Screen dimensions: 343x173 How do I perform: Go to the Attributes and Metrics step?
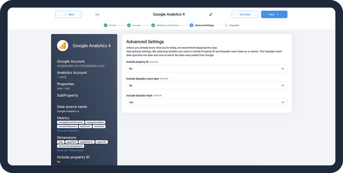[x=168, y=25]
